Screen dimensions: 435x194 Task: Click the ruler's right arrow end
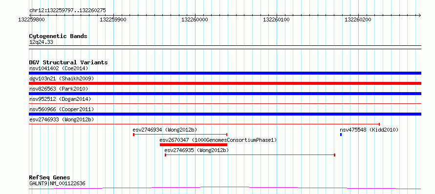click(419, 15)
